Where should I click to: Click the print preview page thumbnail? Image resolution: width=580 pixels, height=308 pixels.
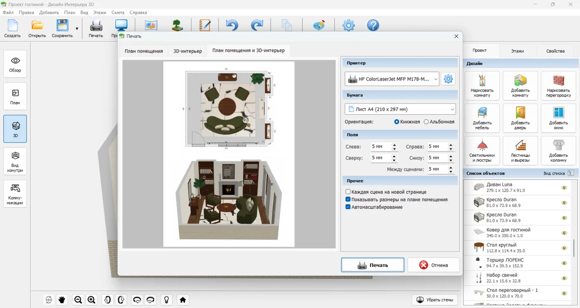pos(229,154)
